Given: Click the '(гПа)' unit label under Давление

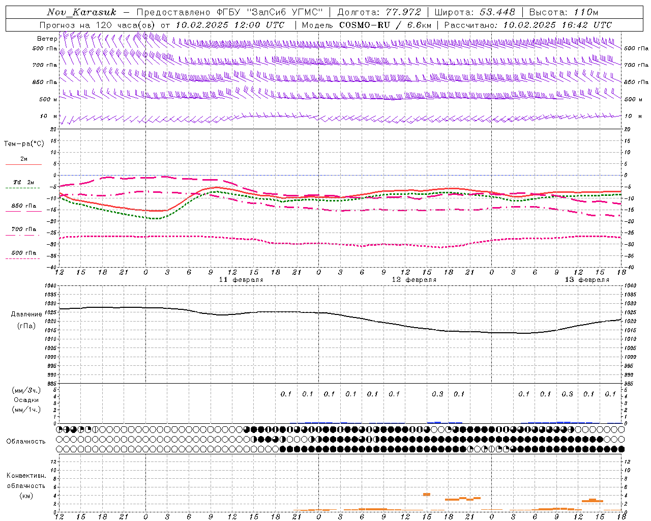Looking at the screenshot, I should point(26,326).
